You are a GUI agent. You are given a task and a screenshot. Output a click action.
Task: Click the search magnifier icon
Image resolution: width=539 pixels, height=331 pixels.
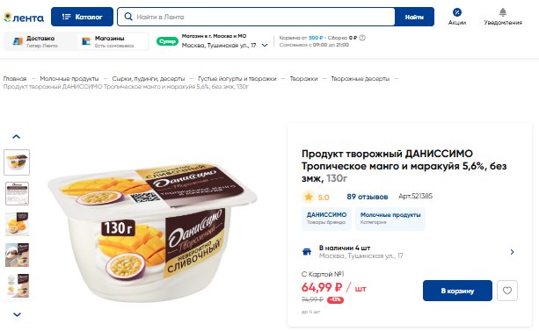pyautogui.click(x=128, y=17)
